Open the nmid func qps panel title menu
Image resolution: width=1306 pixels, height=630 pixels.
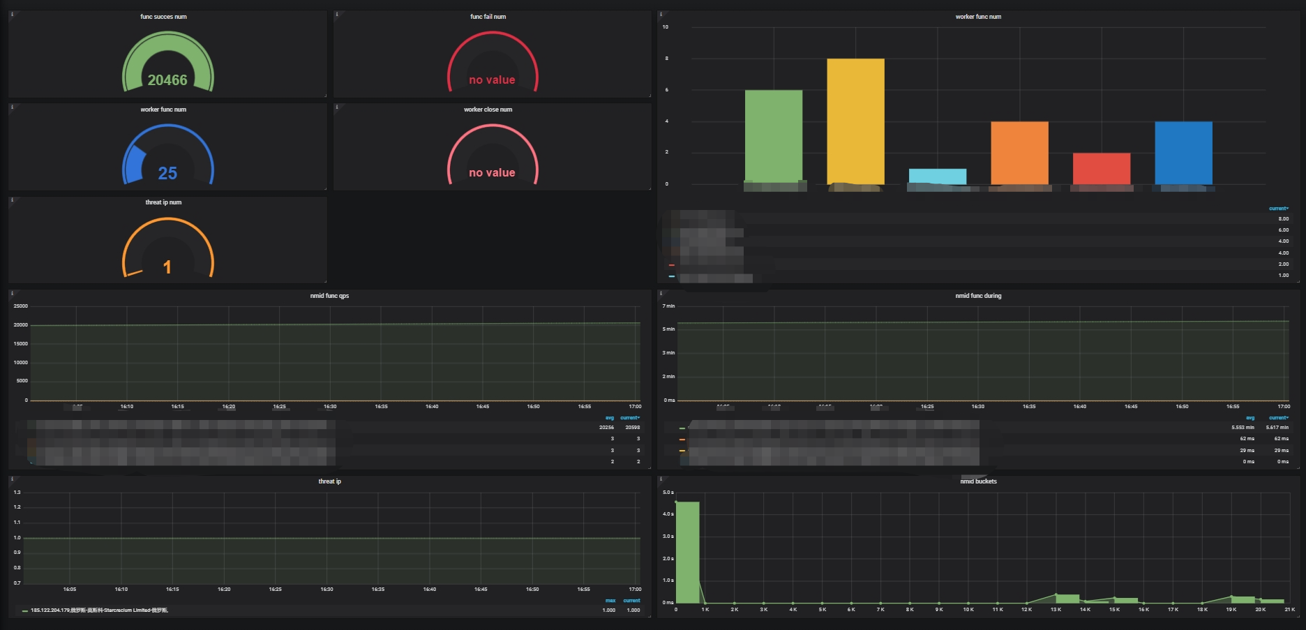click(x=329, y=296)
